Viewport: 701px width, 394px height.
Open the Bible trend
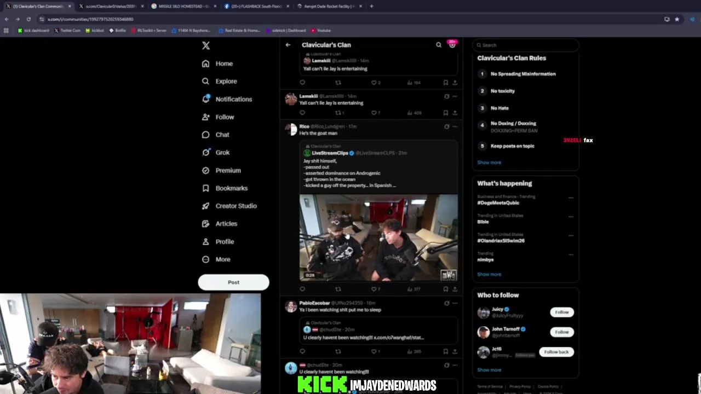(x=482, y=222)
